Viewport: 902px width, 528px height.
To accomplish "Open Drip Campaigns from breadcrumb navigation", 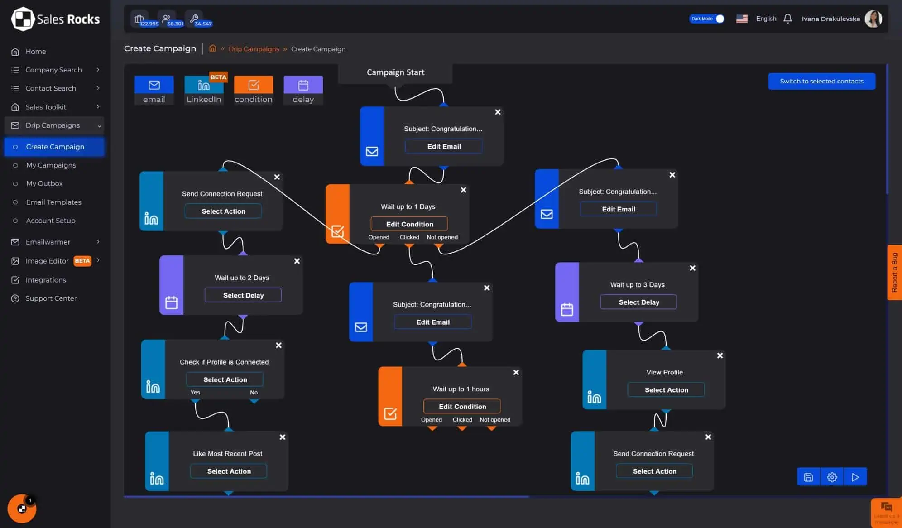I will 253,49.
